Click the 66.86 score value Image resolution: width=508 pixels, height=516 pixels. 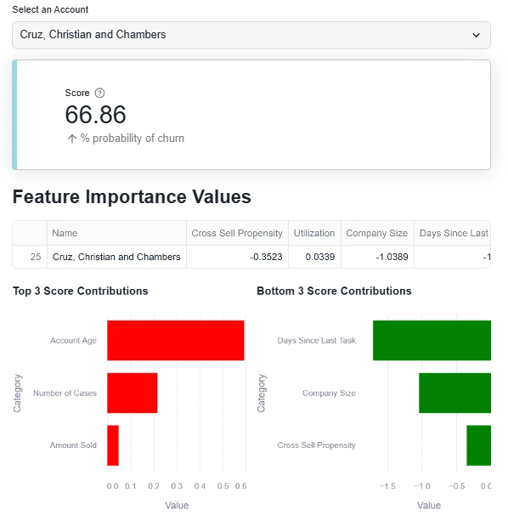95,115
